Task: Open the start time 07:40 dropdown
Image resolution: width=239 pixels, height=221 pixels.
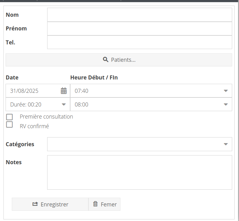Action: 226,91
